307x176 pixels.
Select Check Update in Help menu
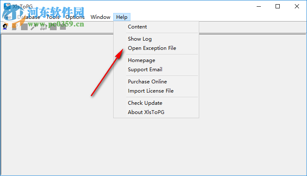[156, 103]
